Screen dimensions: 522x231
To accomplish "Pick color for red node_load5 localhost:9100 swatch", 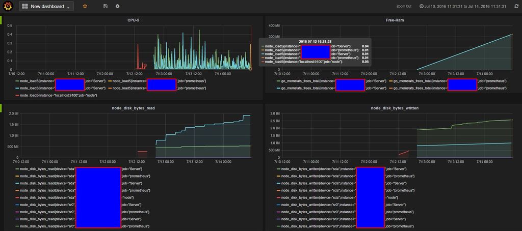I will click(x=17, y=95).
